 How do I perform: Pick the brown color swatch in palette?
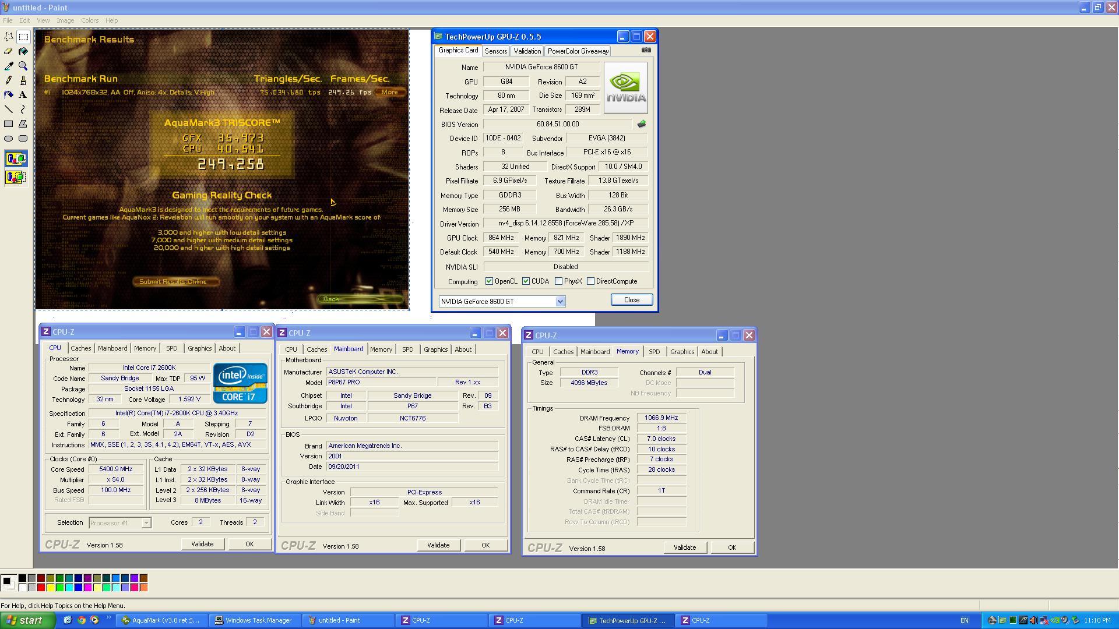pos(143,578)
